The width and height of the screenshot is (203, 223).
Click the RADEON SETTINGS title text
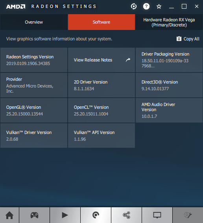(x=64, y=6)
